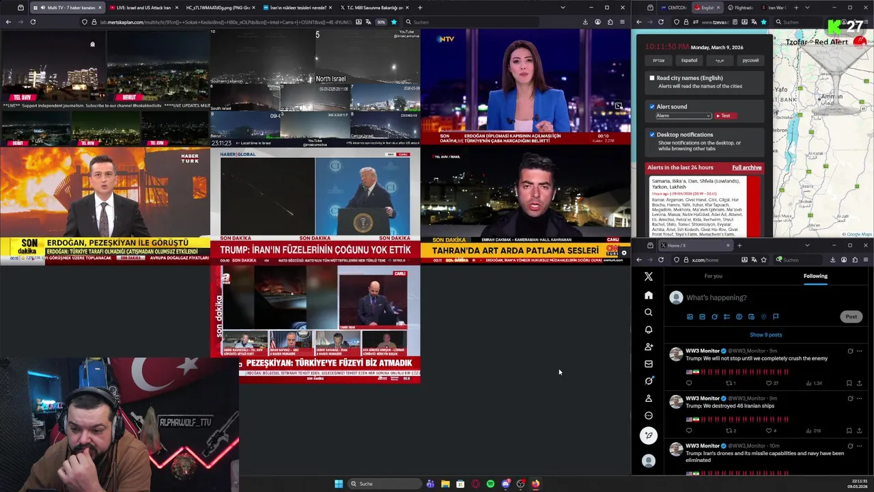Switch to 'For you' tab on X

click(x=713, y=276)
